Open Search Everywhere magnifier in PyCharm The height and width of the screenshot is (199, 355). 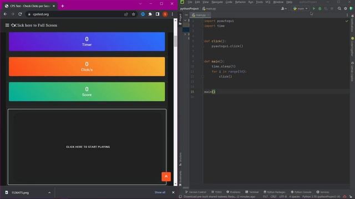tap(339, 9)
